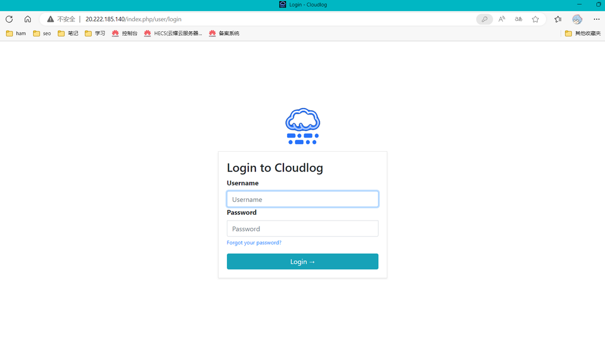Viewport: 605px width, 344px height.
Task: Click the Username field label
Action: 243,183
